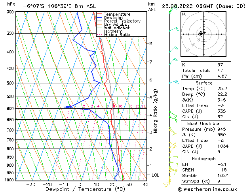Click the '750' pressure level label
Image resolution: width=249 pixels, height=192 pixels.
[x=11, y=140]
